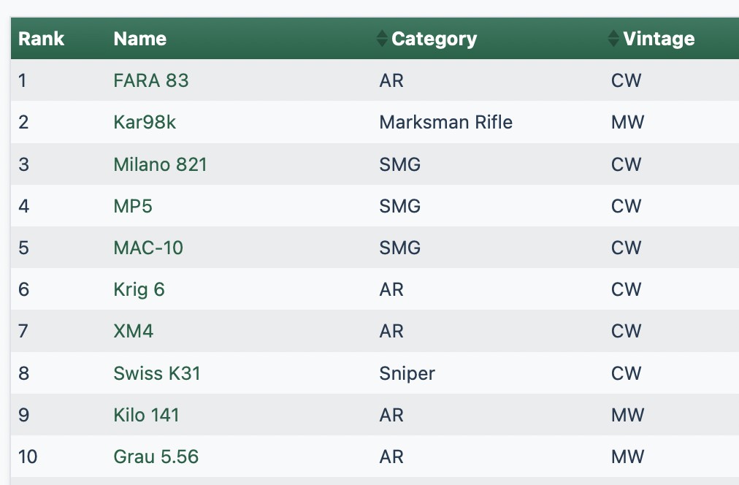
Task: Sort table by Category column header
Action: coord(434,39)
